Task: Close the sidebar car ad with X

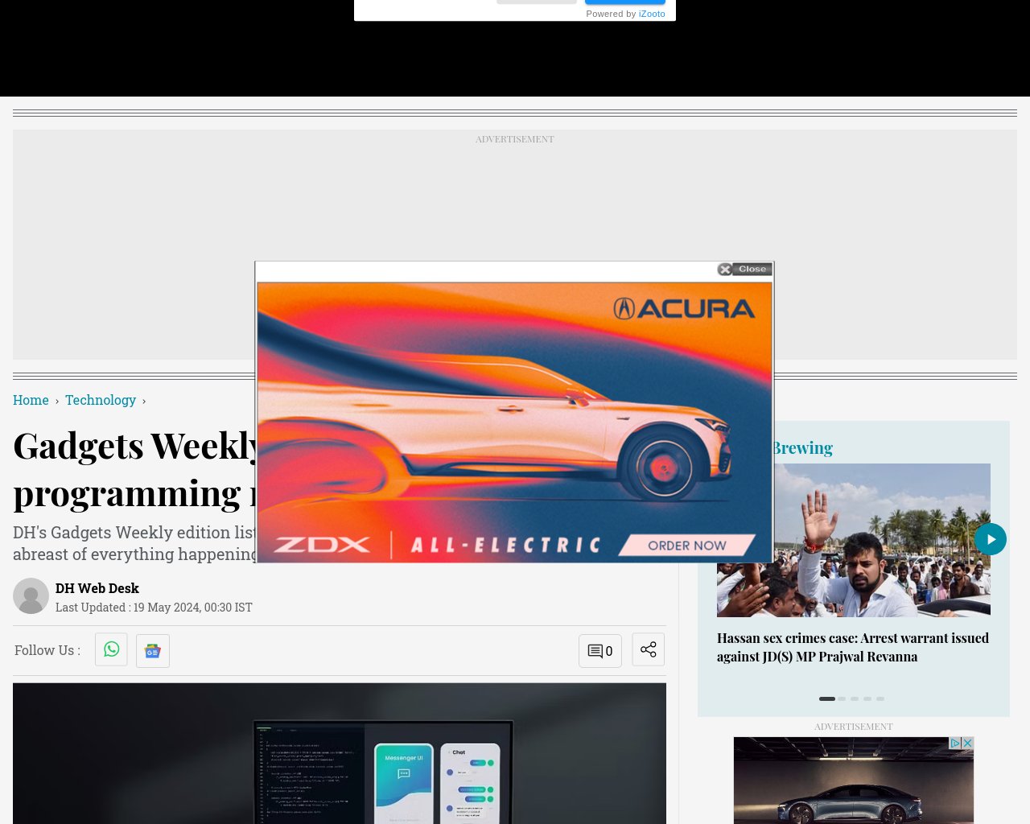Action: 968,743
